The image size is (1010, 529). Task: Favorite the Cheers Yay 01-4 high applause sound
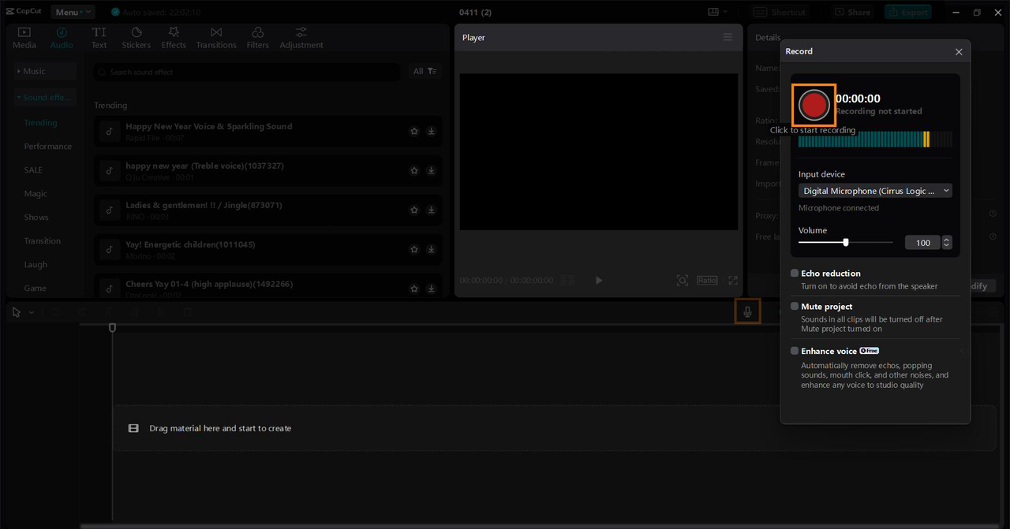[x=414, y=289]
